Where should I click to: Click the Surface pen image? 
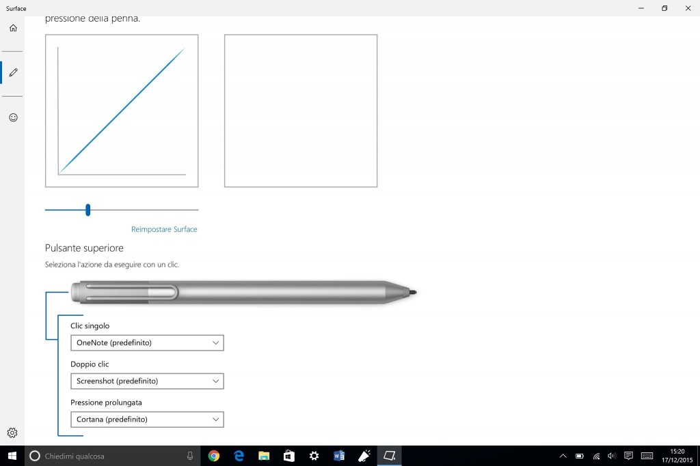(244, 292)
